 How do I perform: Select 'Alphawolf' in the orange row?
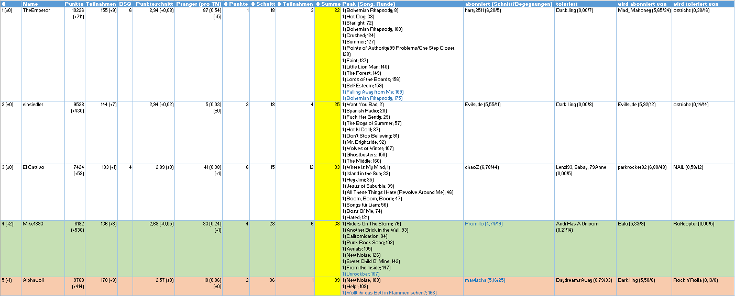click(32, 280)
